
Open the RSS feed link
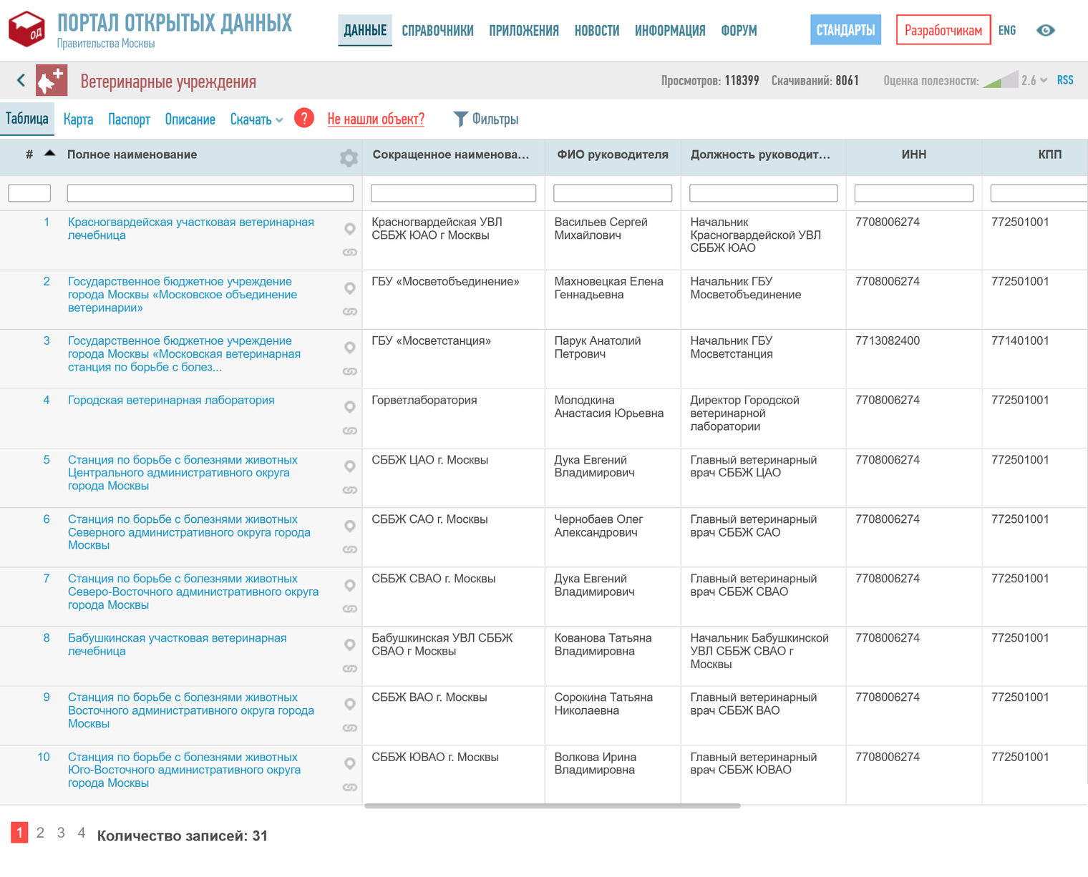pyautogui.click(x=1065, y=80)
